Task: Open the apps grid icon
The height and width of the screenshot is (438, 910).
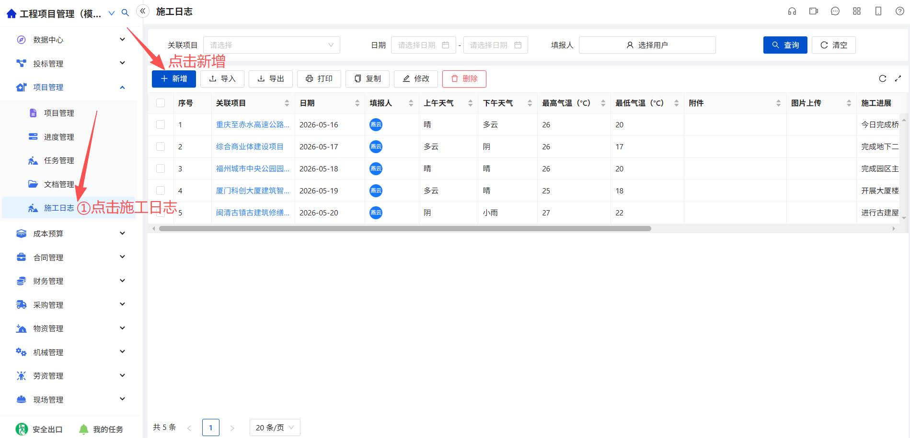Action: 857,11
